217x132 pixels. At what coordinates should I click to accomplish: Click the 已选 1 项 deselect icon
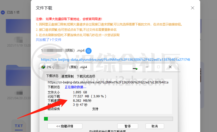(x=3, y=12)
